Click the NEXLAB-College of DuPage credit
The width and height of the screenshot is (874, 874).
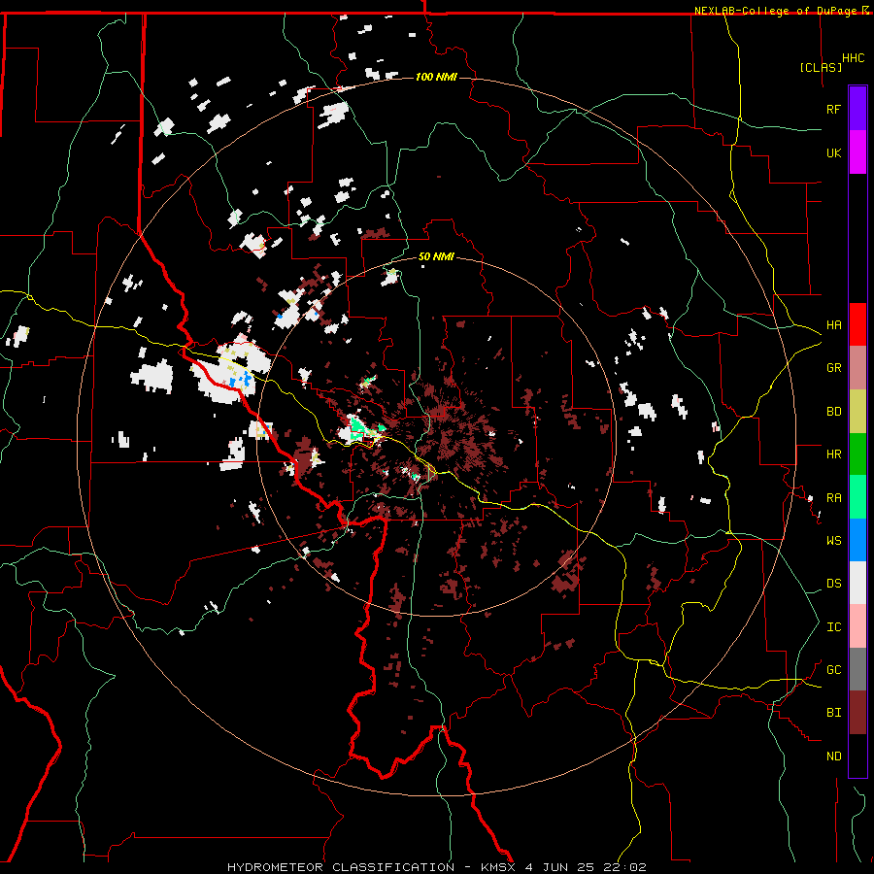[775, 11]
